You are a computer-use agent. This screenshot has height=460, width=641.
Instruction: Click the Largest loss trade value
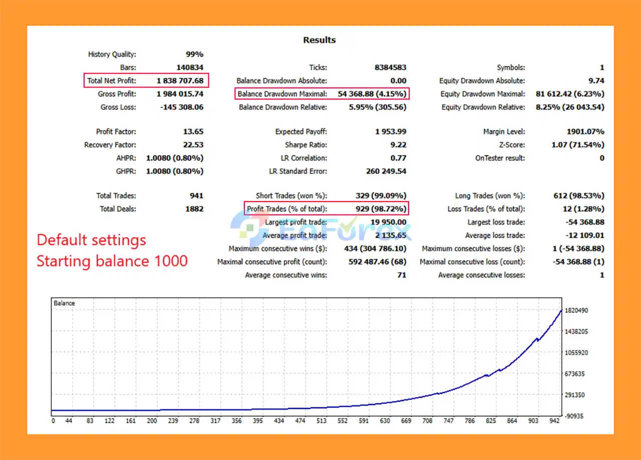click(584, 222)
